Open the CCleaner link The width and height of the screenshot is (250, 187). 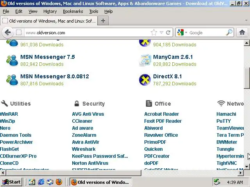[82, 121]
